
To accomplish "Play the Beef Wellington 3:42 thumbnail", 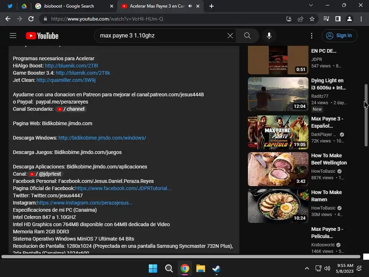I will tap(278, 169).
